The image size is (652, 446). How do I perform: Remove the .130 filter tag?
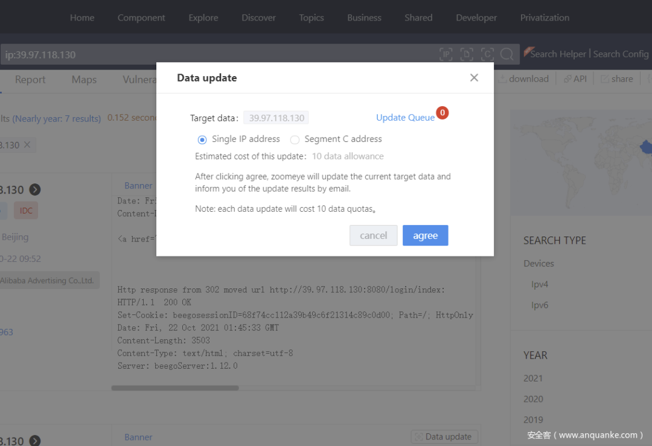(x=27, y=145)
